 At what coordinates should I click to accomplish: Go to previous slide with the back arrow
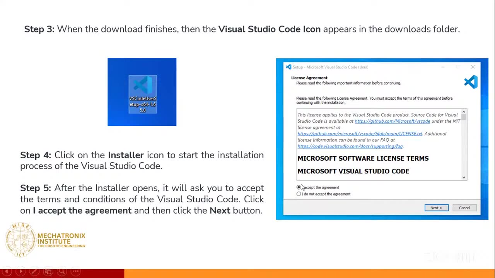pyautogui.click(x=7, y=271)
